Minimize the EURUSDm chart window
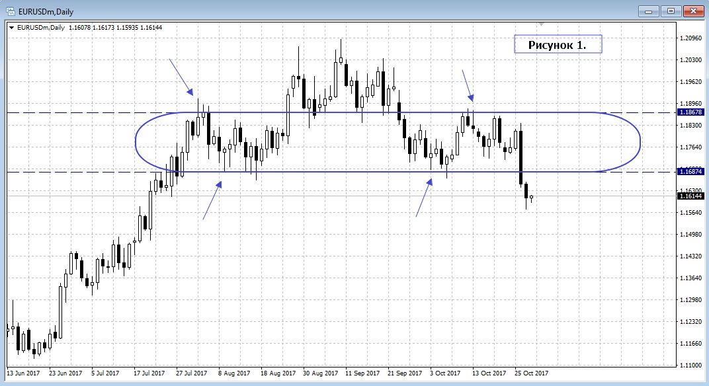The width and height of the screenshot is (709, 386). click(x=650, y=11)
